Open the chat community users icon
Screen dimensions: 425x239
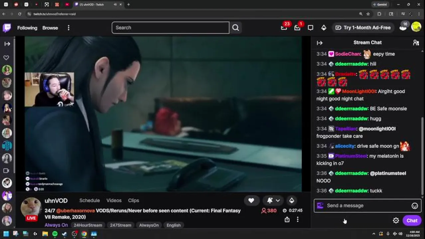click(x=416, y=42)
